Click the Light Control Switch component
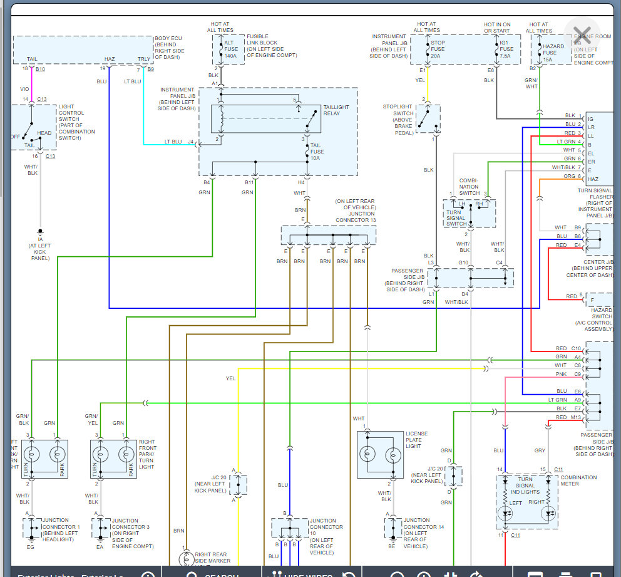This screenshot has height=577, width=621. (33, 127)
